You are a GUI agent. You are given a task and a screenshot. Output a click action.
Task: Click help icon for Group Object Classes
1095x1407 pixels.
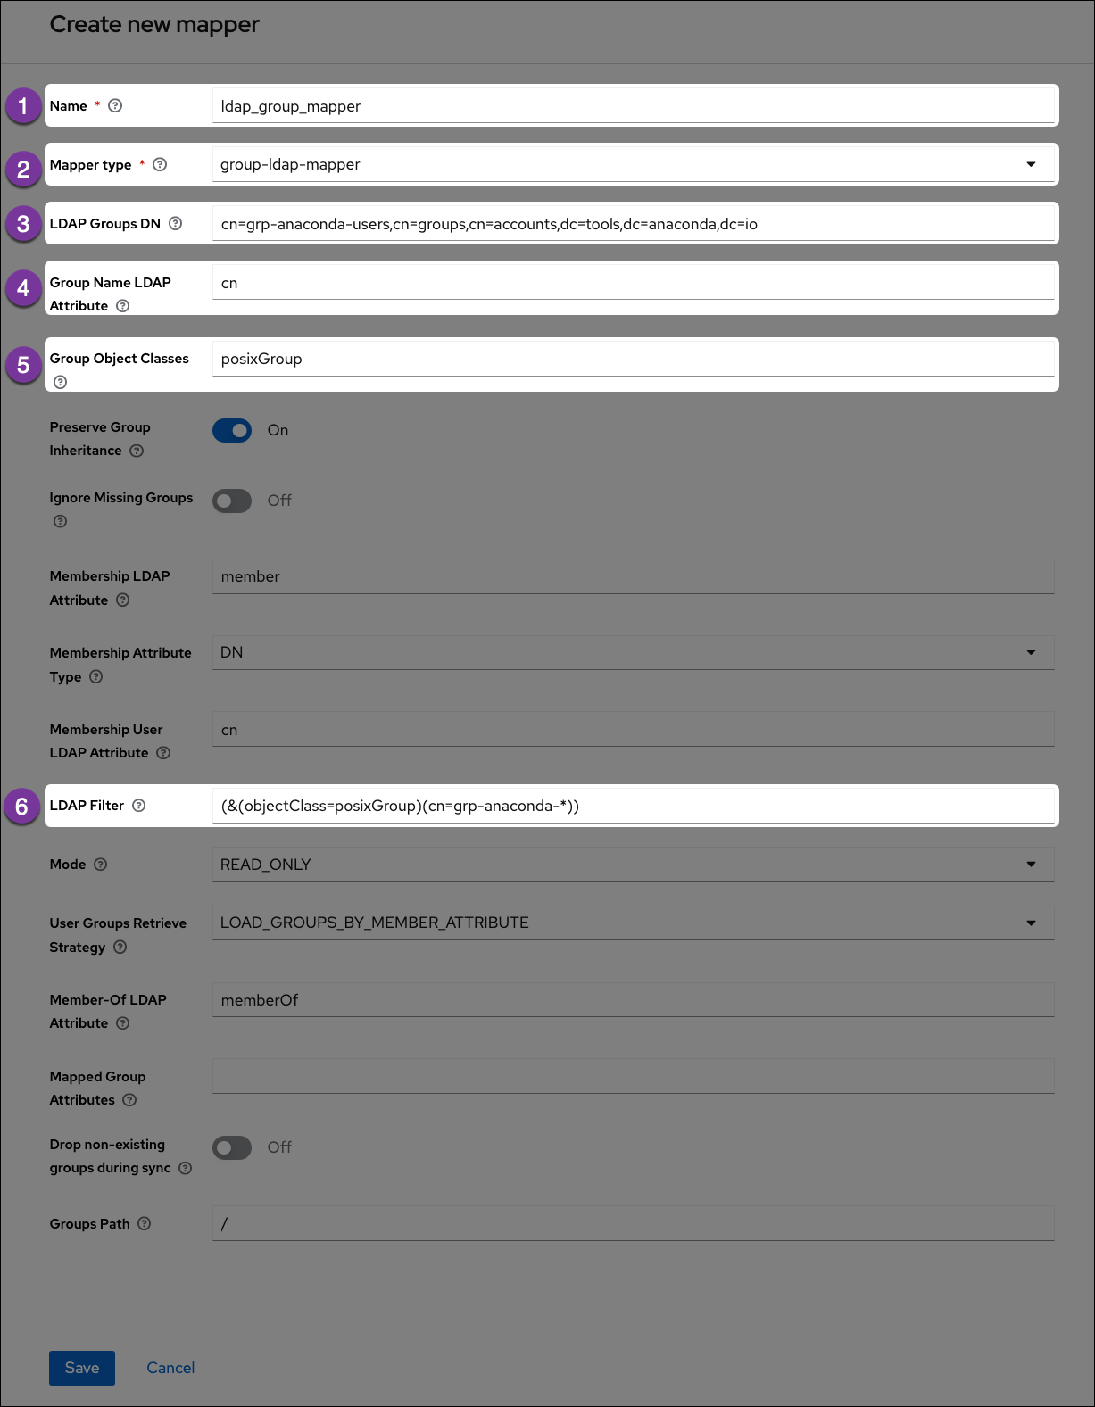[60, 382]
